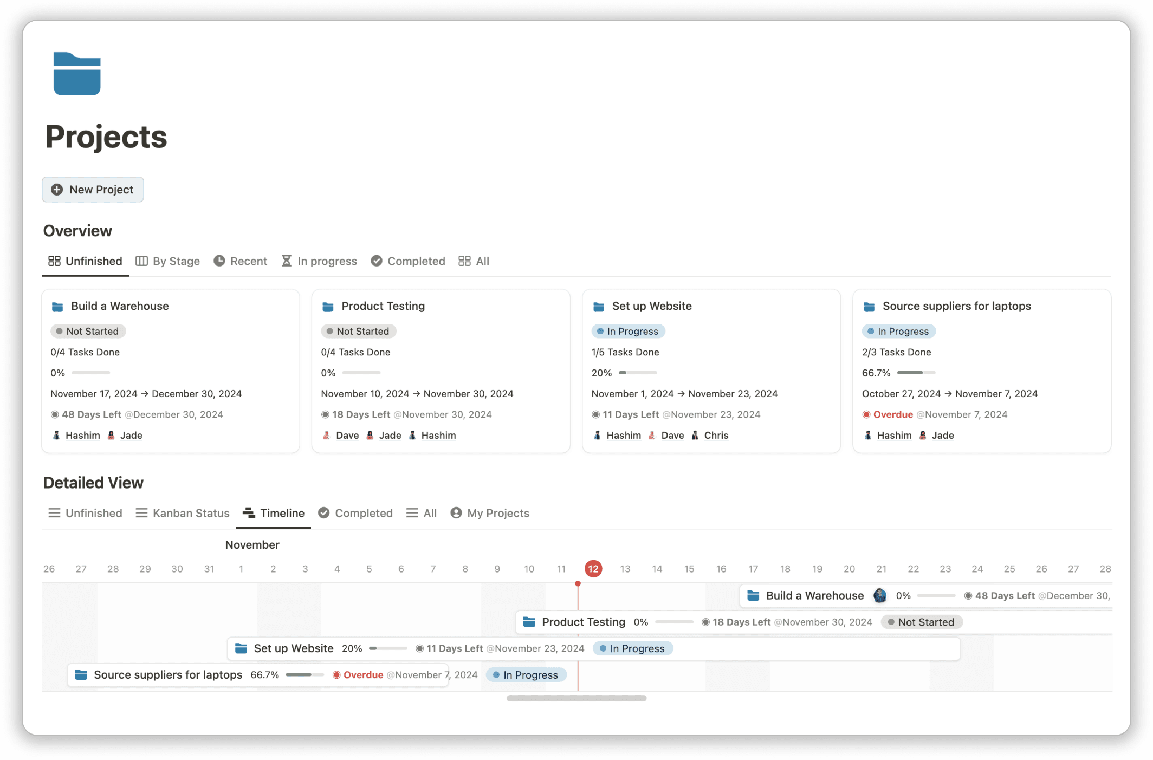This screenshot has height=760, width=1153.
Task: Click the hourglass icon on In progress tab
Action: pyautogui.click(x=287, y=261)
